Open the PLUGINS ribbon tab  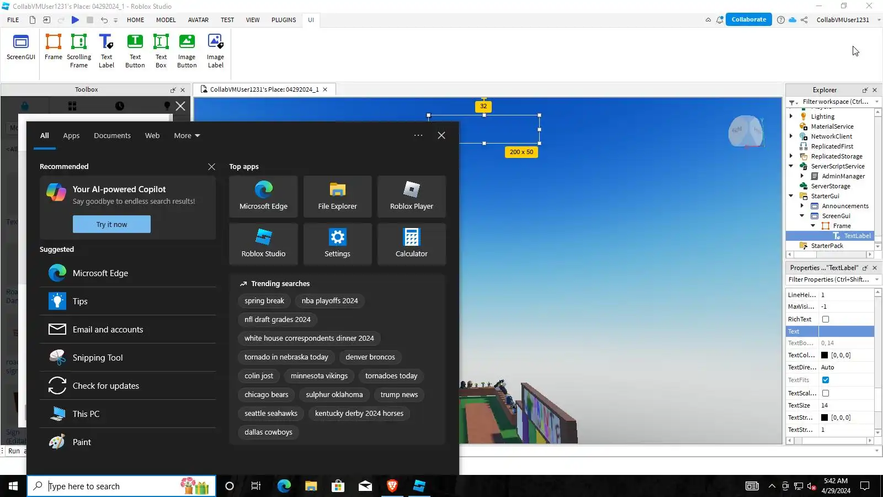284,20
